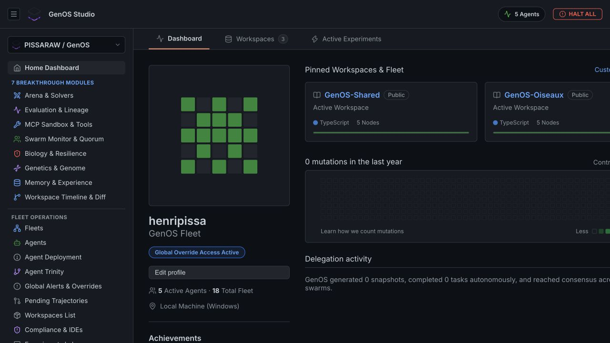Click the GenOS Studio logo icon
Viewport: 610px width, 343px height.
coord(34,14)
